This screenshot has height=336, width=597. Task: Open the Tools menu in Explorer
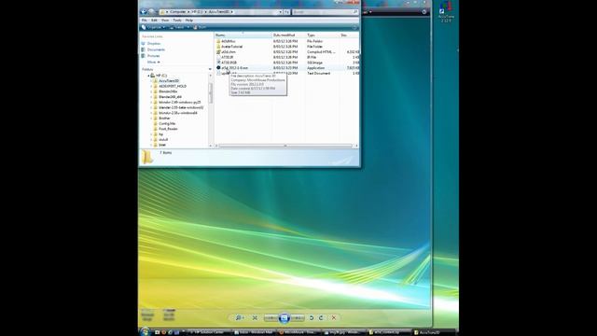tap(177, 21)
